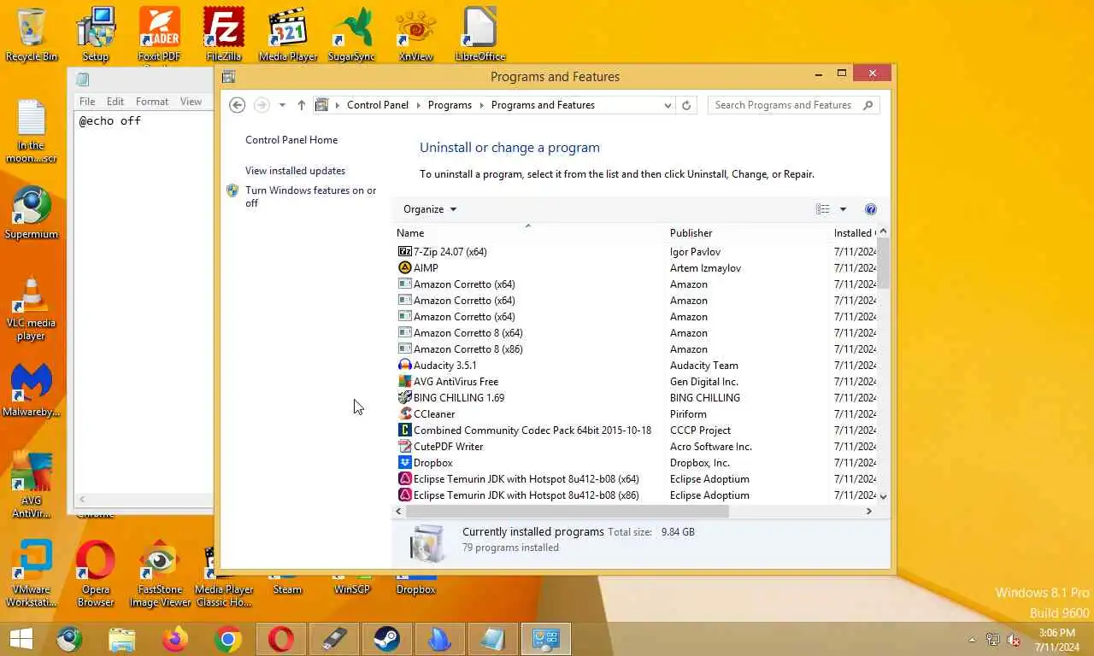Change view using the views icon button
This screenshot has width=1094, height=656.
(822, 209)
